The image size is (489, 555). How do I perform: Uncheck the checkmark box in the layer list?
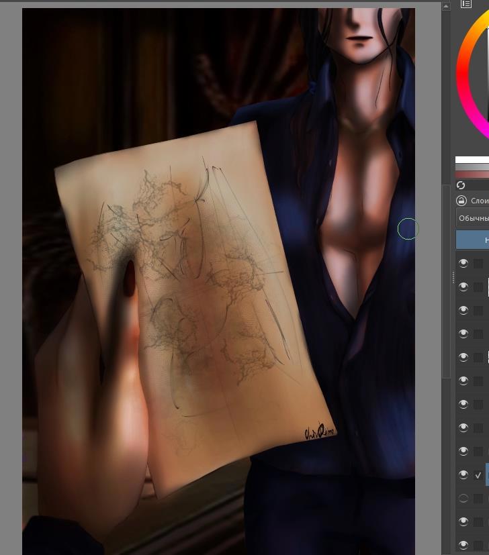478,475
